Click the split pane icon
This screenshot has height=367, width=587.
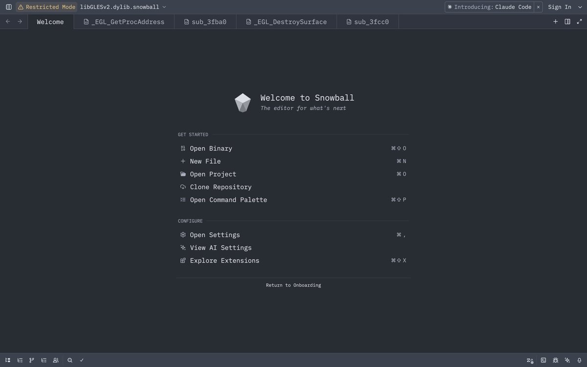(x=567, y=22)
